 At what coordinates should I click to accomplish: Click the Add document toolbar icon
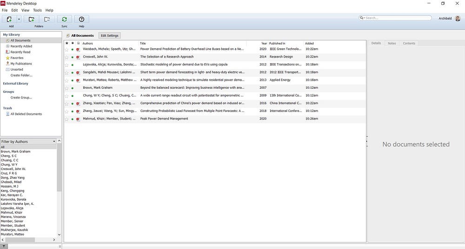(x=9, y=19)
